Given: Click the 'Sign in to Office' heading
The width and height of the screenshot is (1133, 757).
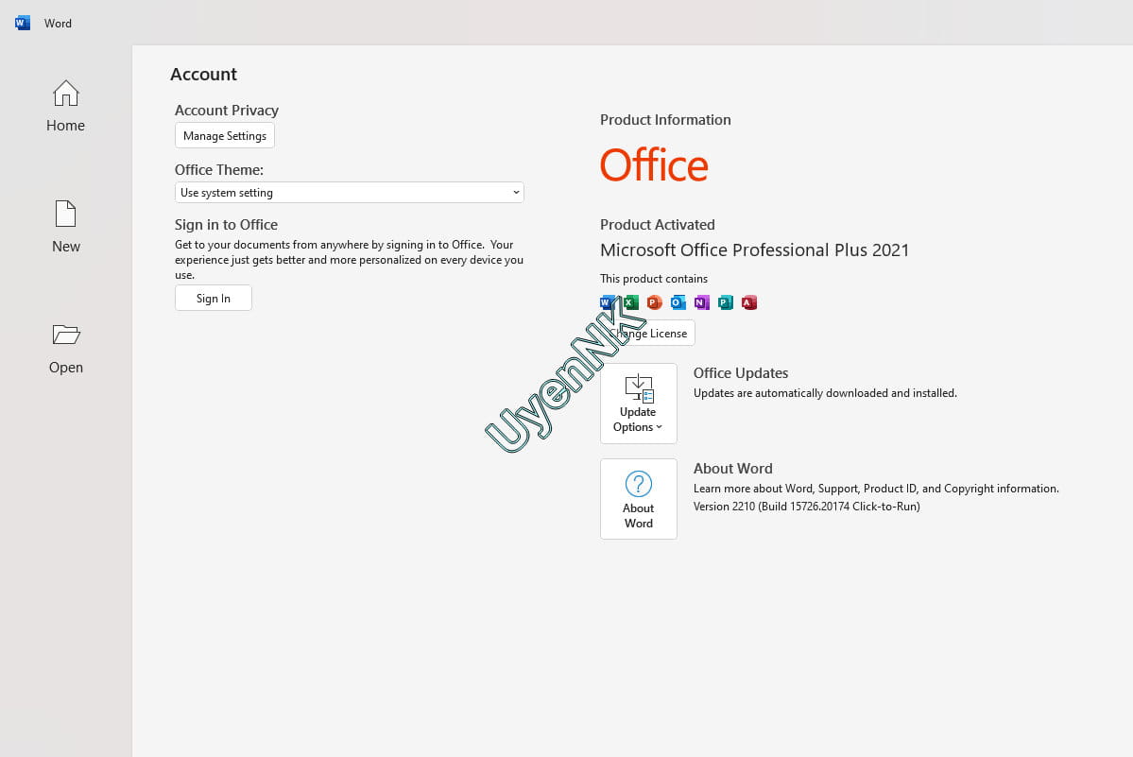Looking at the screenshot, I should coord(226,225).
